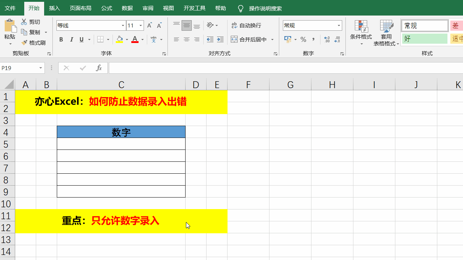Open text orientation tool

point(210,25)
